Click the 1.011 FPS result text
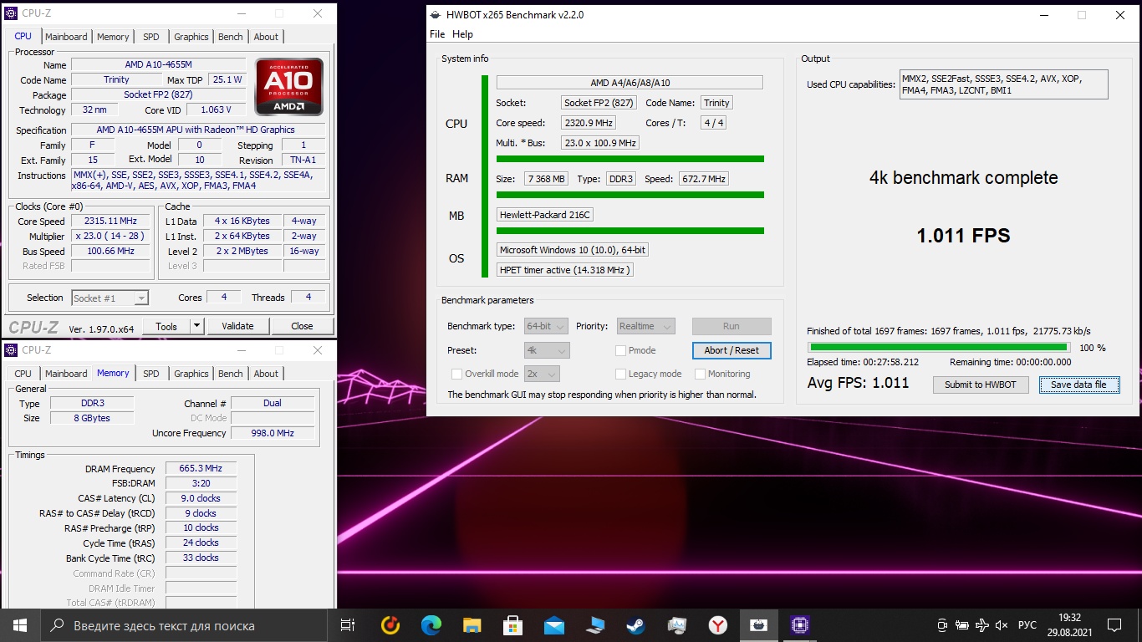Viewport: 1142px width, 642px height. (x=963, y=236)
